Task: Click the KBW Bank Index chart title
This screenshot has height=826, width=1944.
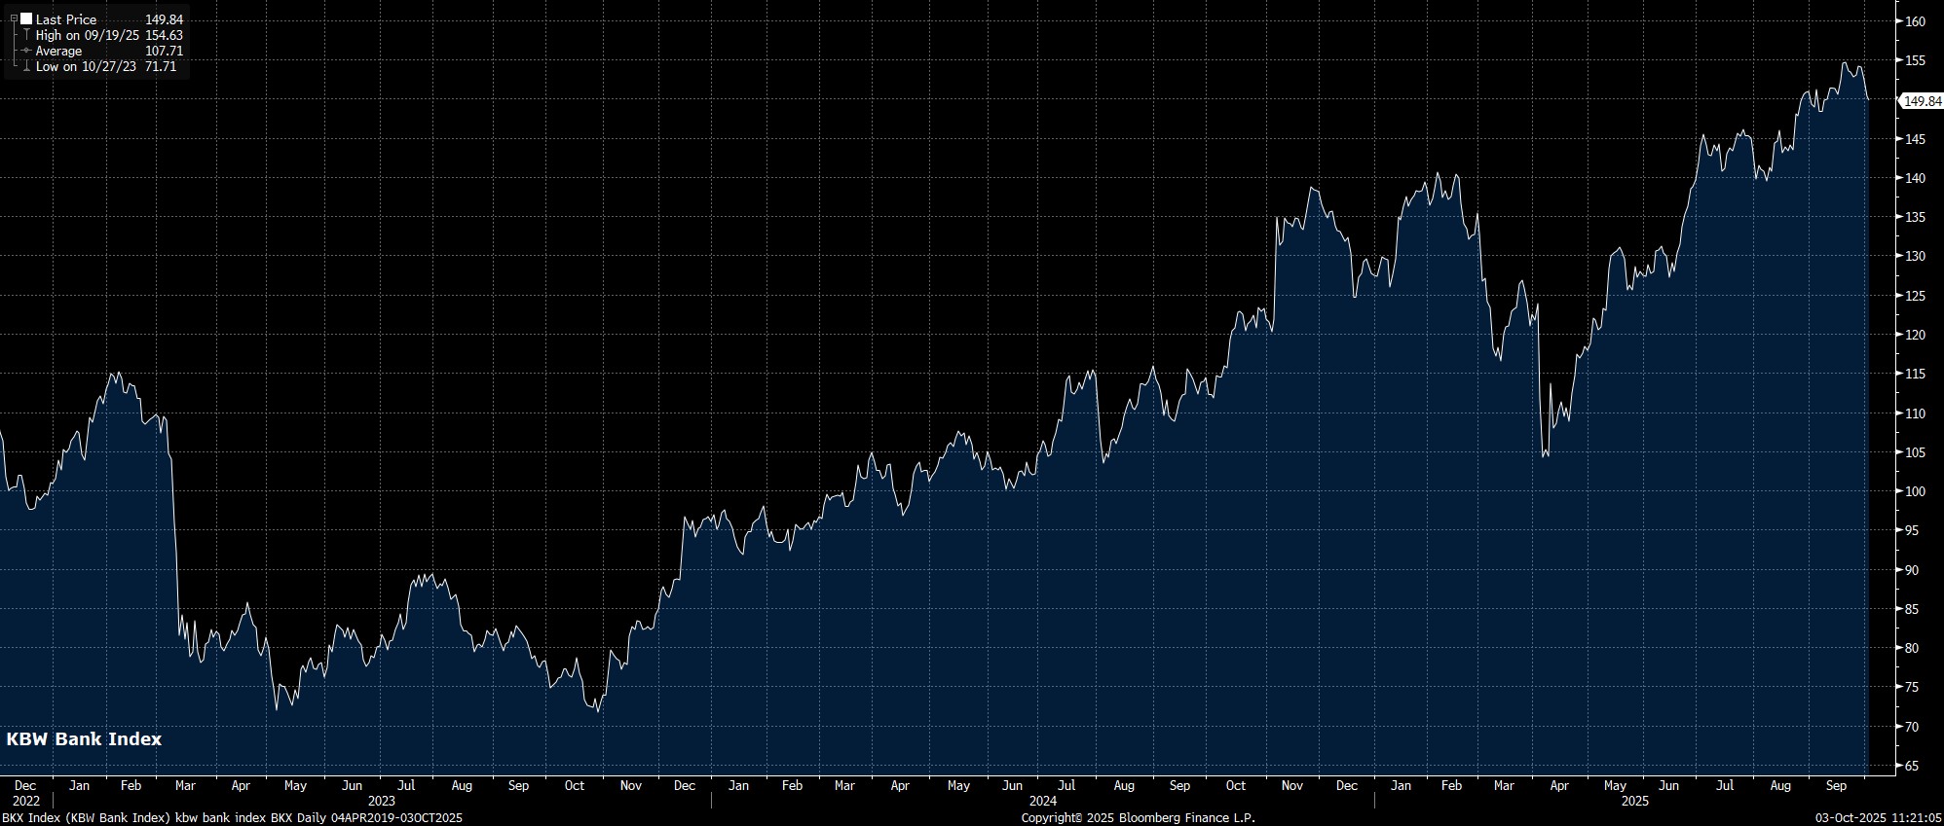Action: pyautogui.click(x=84, y=739)
